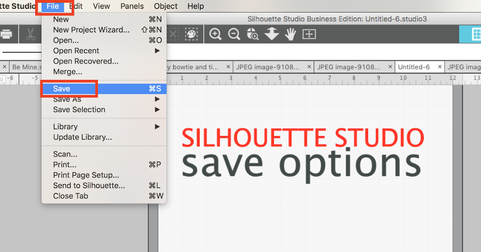The width and height of the screenshot is (481, 252).
Task: Click the Drag Zoom mouse icon
Action: [253, 34]
